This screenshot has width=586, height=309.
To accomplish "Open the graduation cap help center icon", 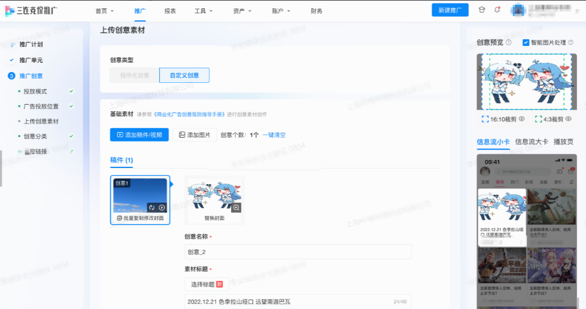I will point(482,10).
